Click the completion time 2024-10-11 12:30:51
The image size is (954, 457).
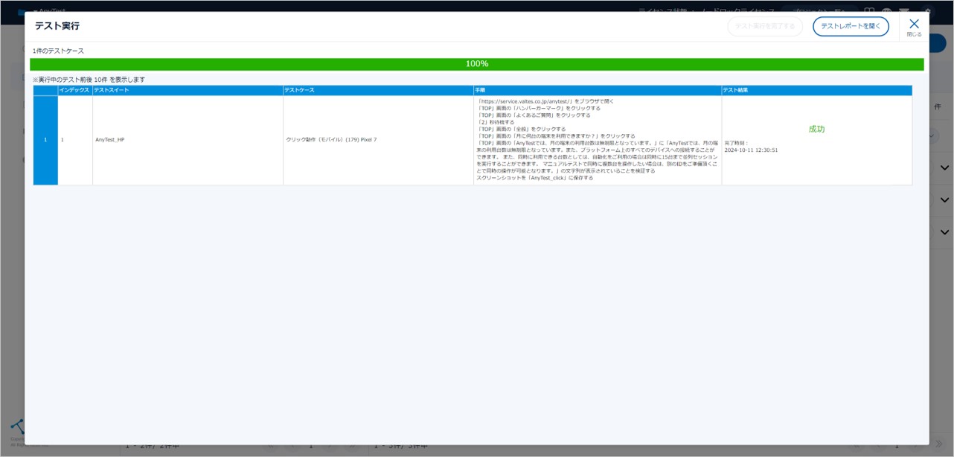click(x=751, y=150)
